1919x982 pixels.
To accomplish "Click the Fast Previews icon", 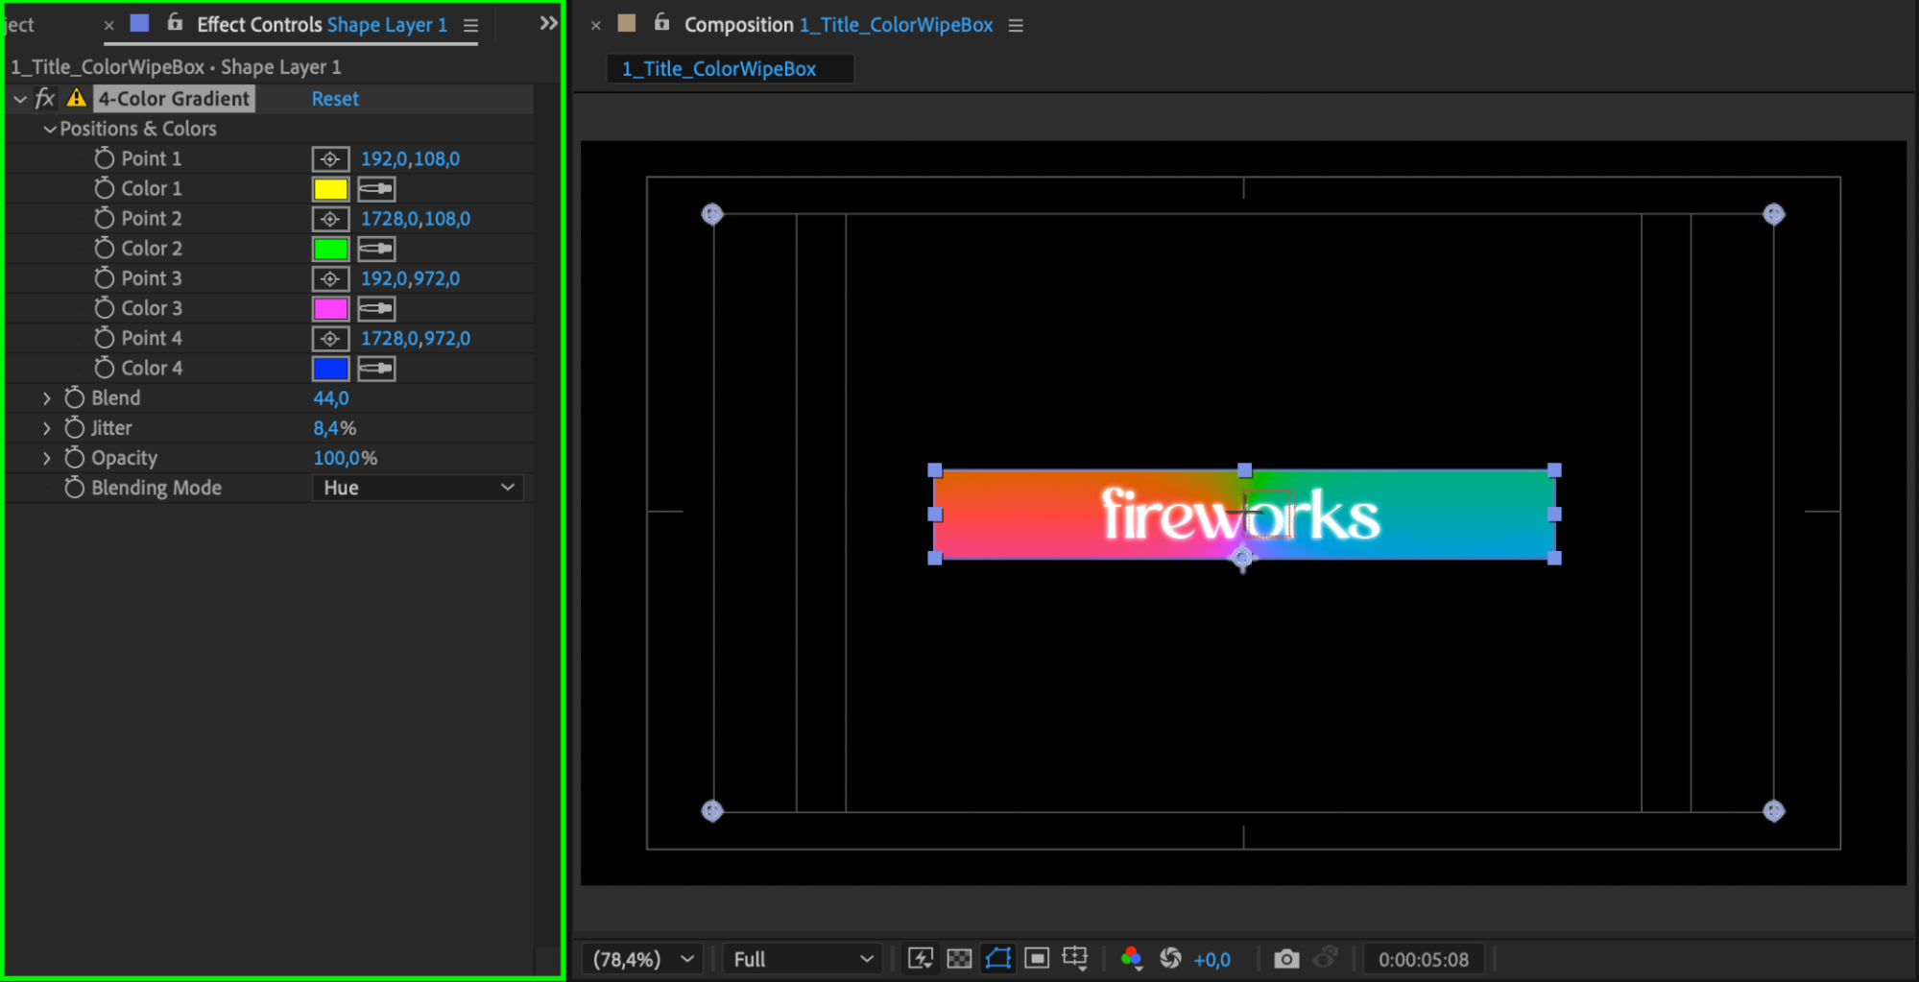I will click(x=920, y=958).
